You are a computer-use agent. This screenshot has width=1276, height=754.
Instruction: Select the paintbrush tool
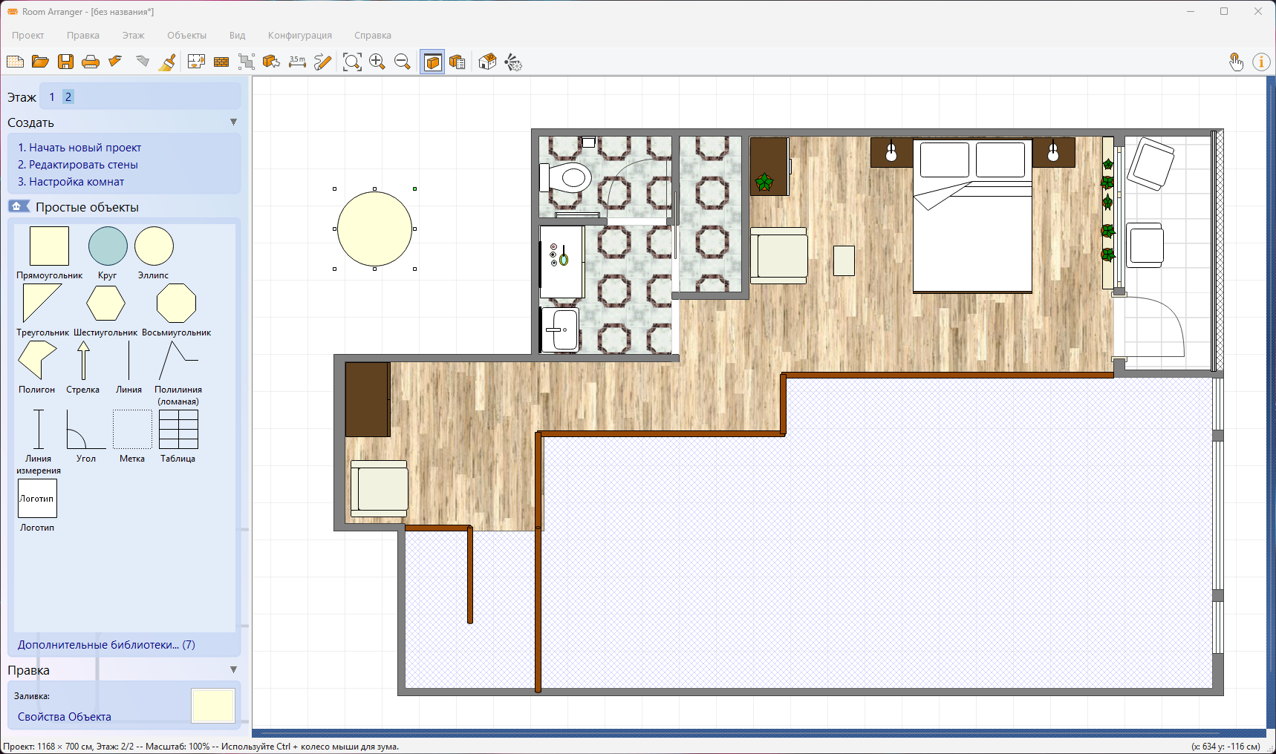click(x=168, y=62)
